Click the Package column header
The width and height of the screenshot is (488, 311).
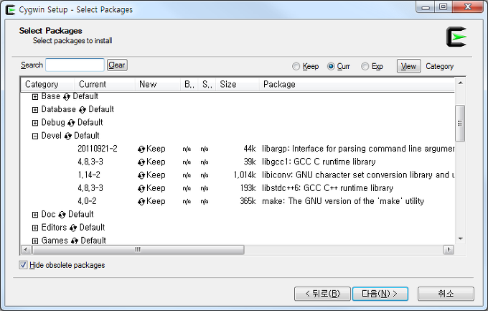tap(357, 85)
